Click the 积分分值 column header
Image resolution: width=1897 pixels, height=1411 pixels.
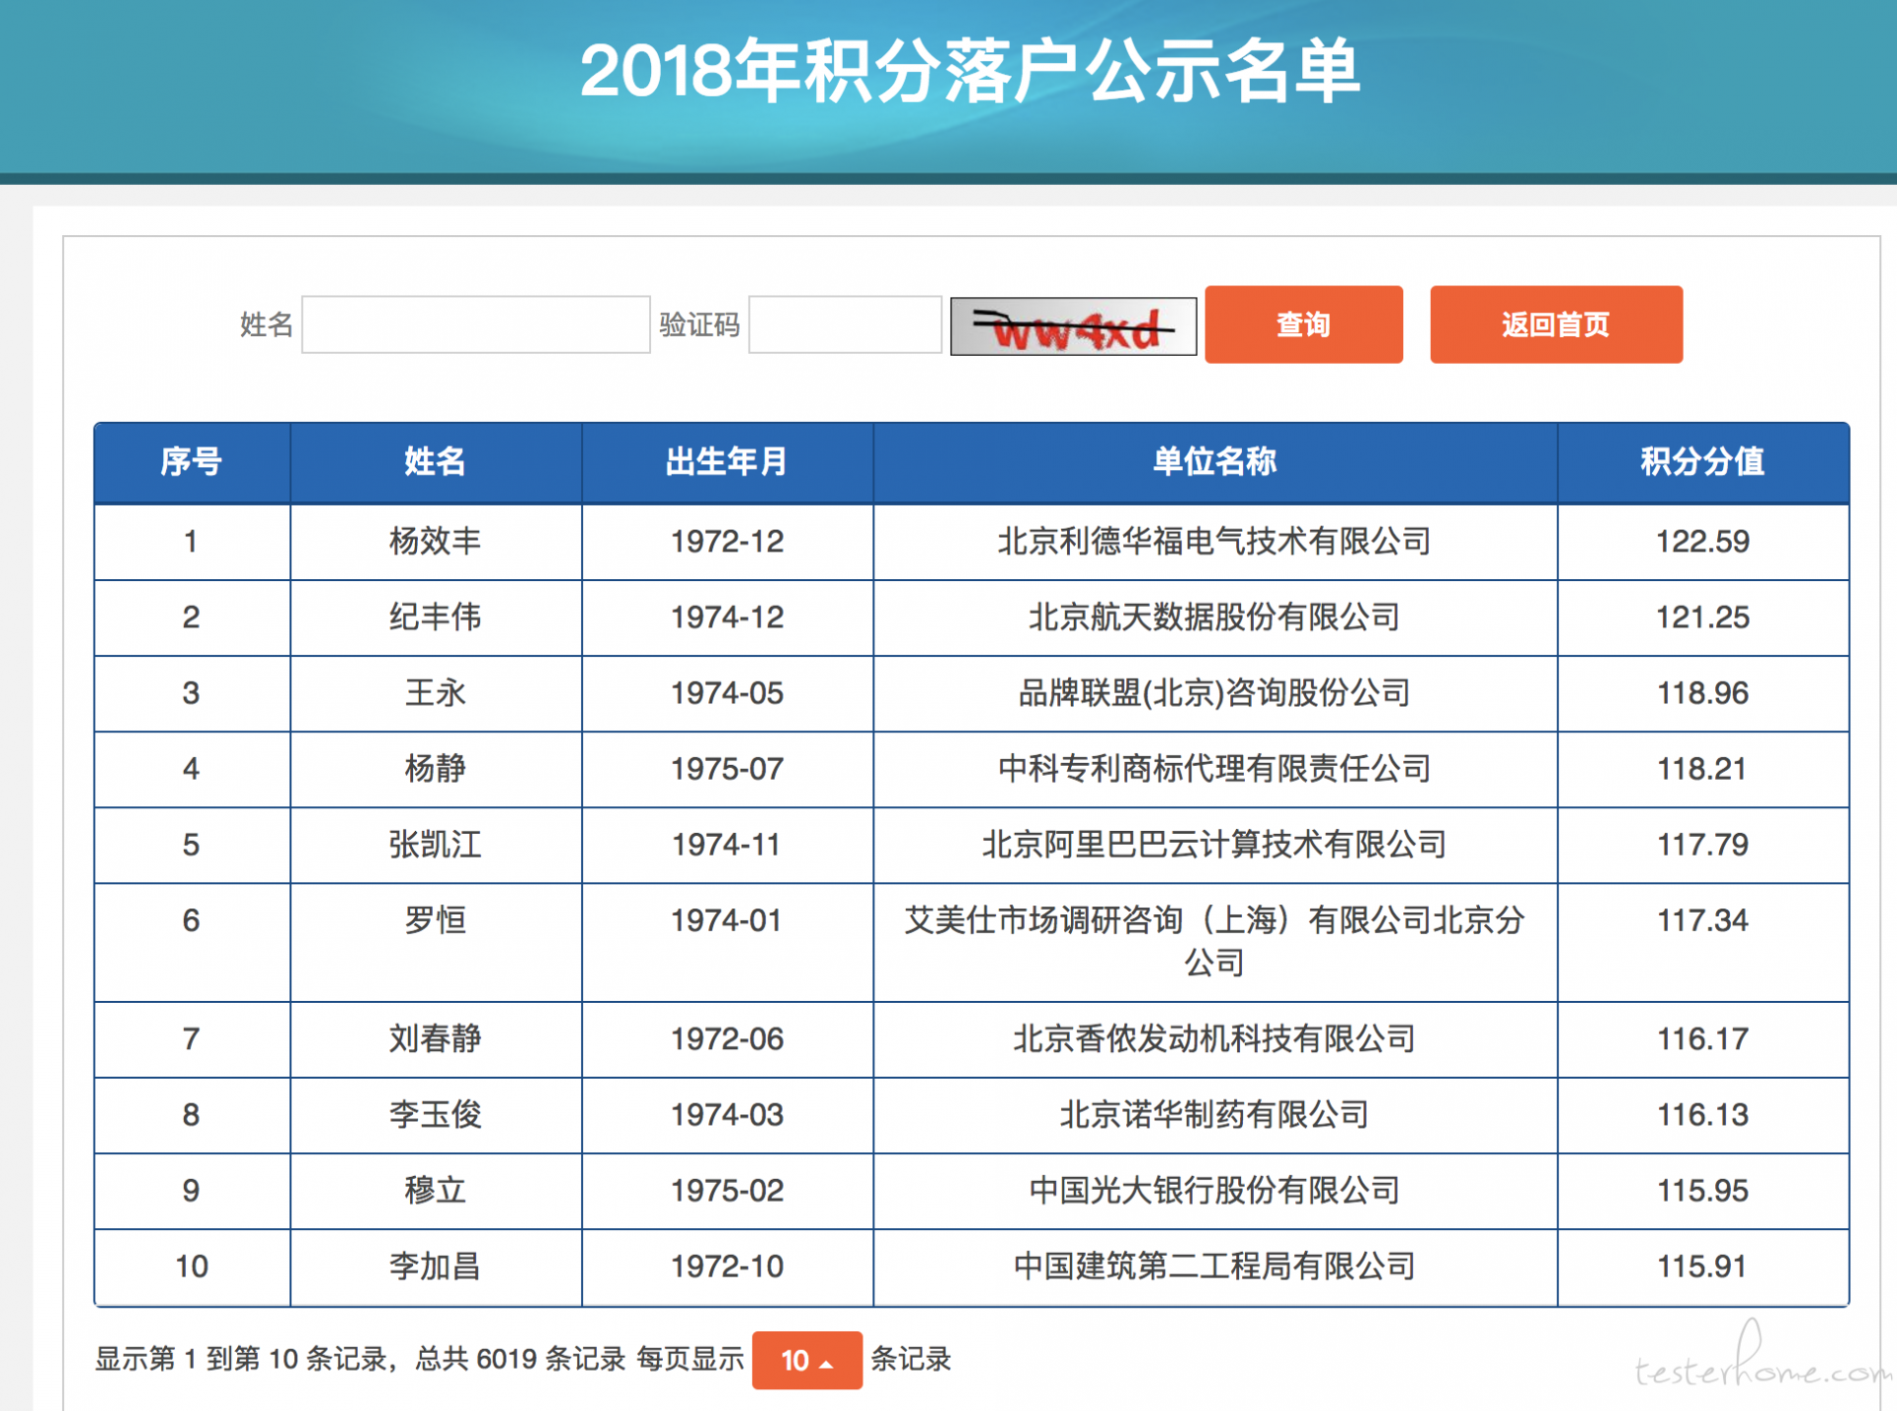(x=1702, y=461)
